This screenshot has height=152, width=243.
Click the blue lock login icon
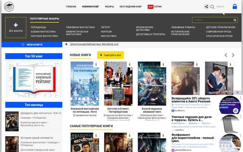tap(235, 6)
